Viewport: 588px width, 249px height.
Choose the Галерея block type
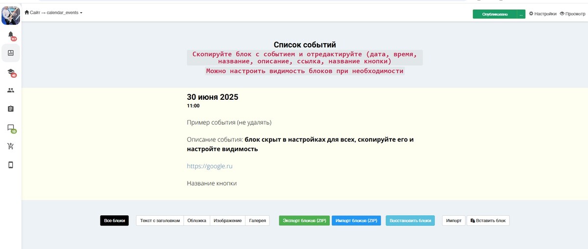pos(257,221)
